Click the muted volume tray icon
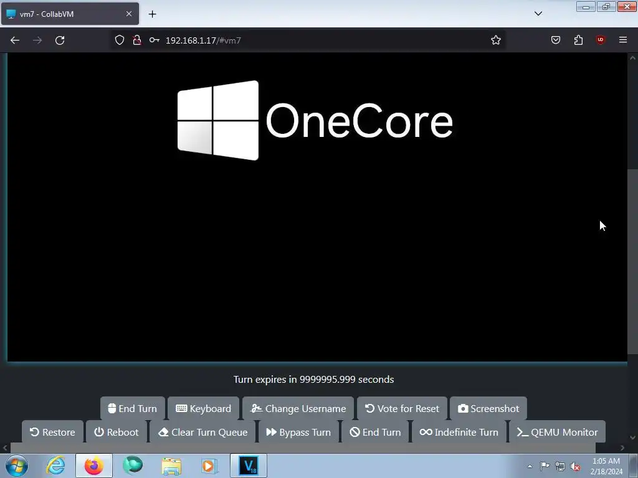638x478 pixels. tap(575, 466)
